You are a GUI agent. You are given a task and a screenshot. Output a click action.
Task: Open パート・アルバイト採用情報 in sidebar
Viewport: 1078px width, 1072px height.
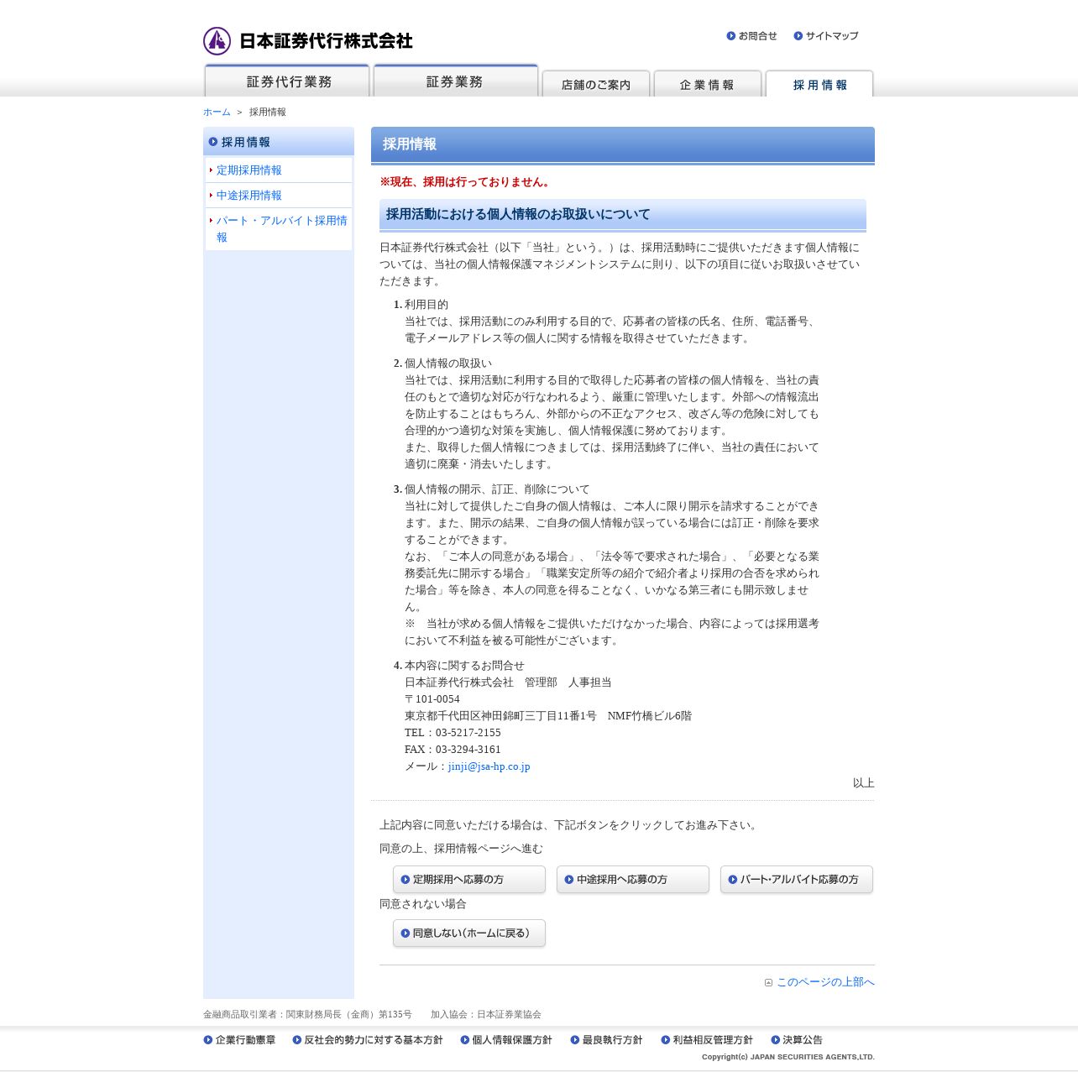pos(281,229)
